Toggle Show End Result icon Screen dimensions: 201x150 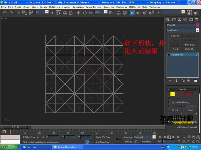coord(177,81)
